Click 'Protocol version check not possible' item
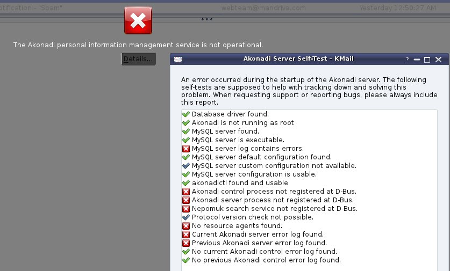The image size is (450, 271). 309,217
